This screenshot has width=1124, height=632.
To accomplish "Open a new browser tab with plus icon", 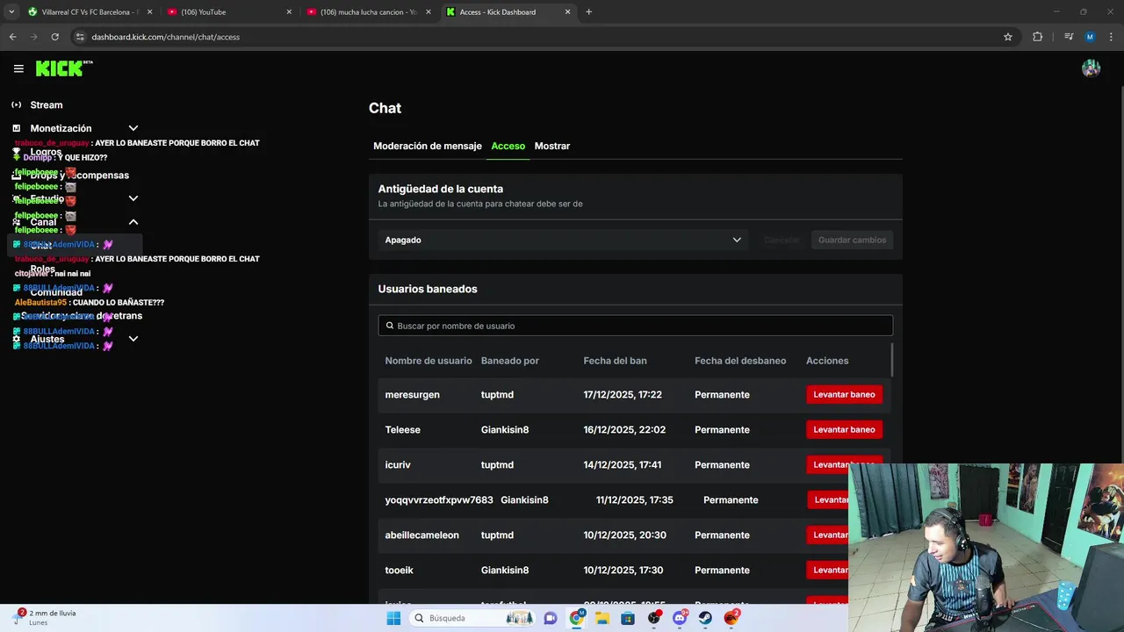I will tap(588, 11).
